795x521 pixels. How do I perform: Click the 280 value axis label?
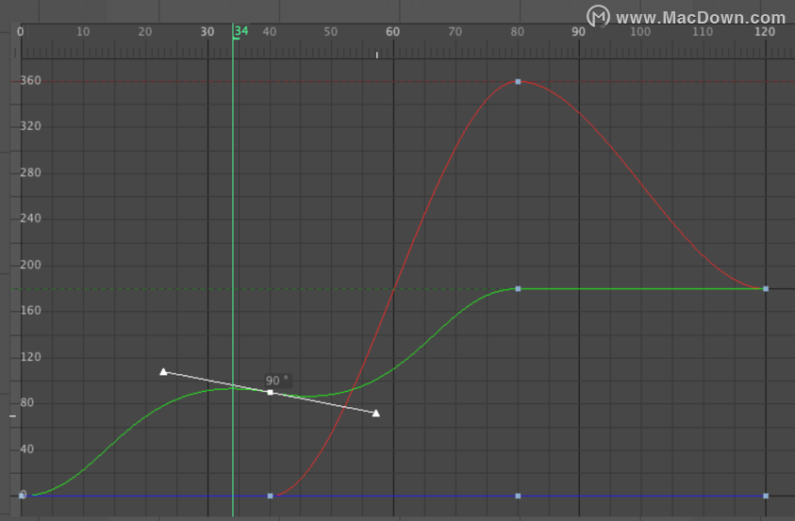point(30,172)
